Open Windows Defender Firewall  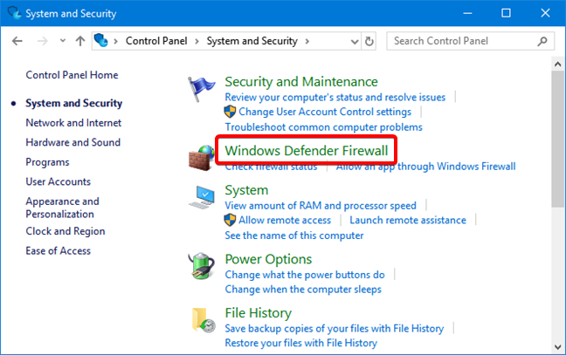[x=306, y=151]
